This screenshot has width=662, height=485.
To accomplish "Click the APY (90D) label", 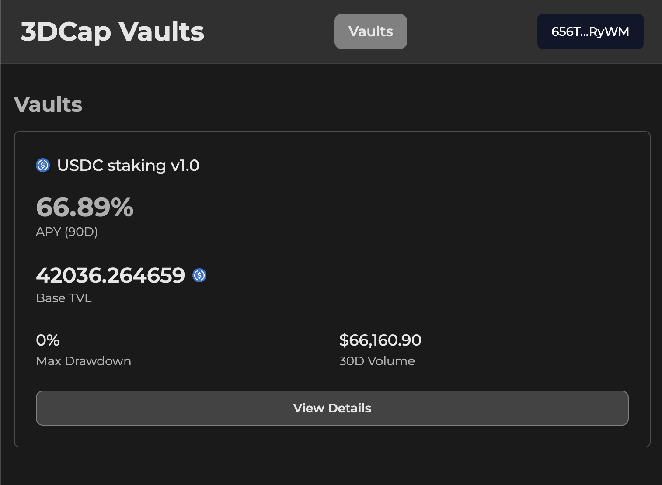I will tap(67, 232).
